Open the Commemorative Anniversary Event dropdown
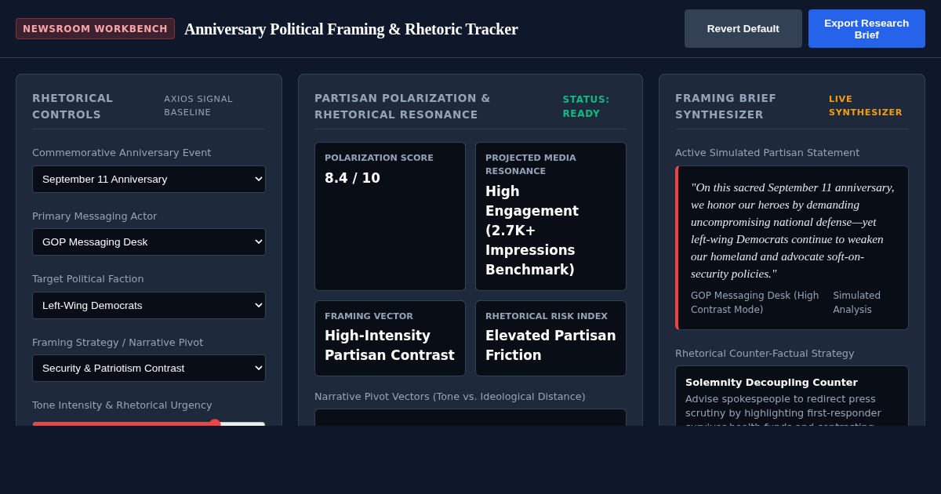The image size is (941, 494). [149, 179]
